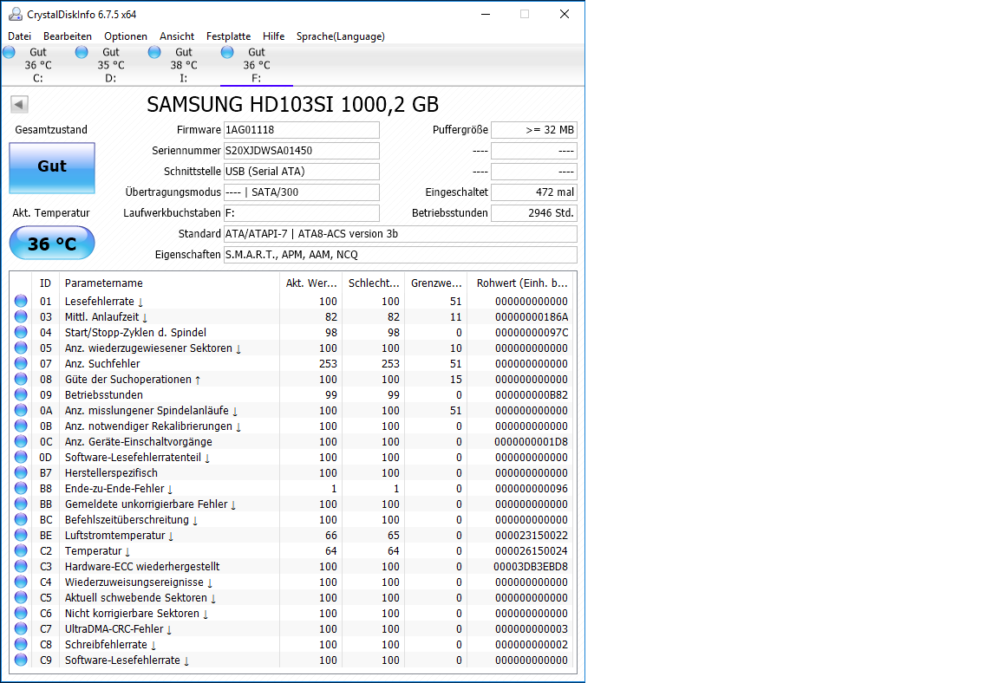Click the Schlecht... column header

374,283
